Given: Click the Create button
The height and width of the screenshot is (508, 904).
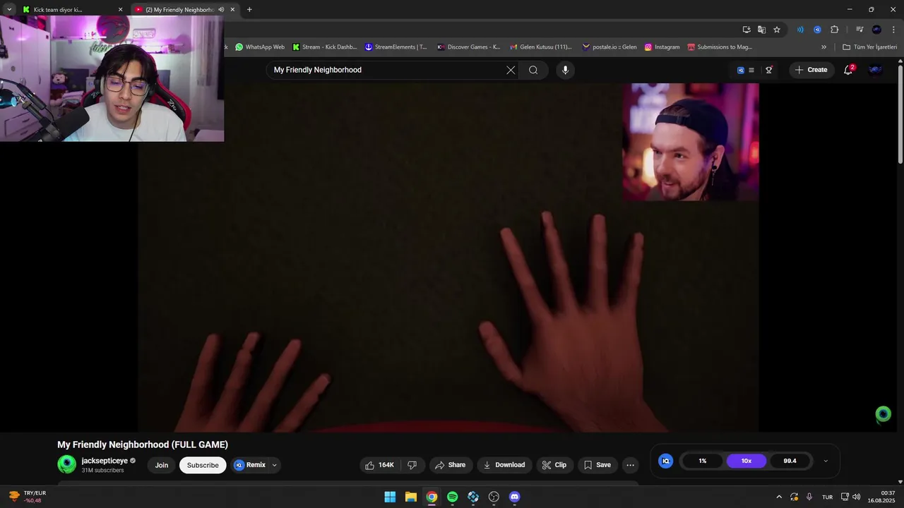Looking at the screenshot, I should 811,70.
